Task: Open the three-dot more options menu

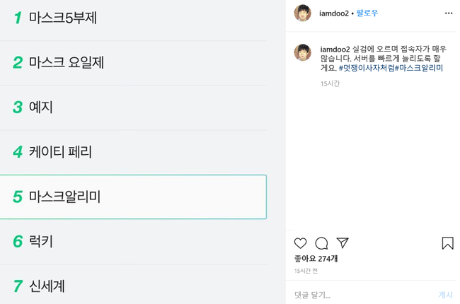Action: pos(448,13)
